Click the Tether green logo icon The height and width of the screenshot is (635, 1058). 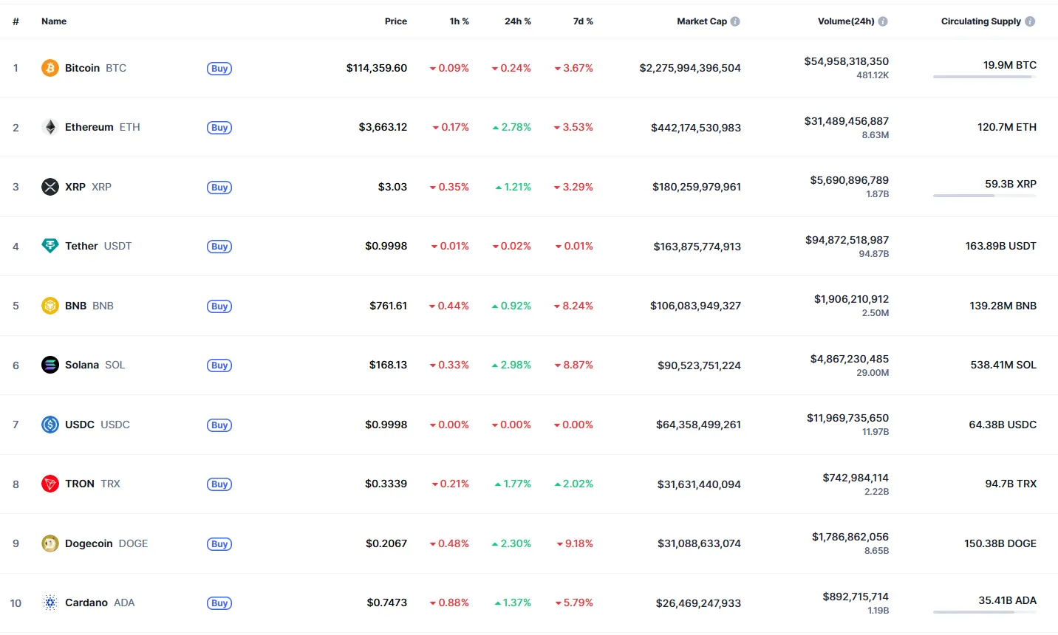[50, 246]
